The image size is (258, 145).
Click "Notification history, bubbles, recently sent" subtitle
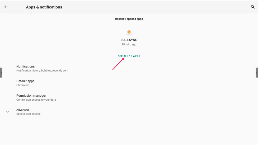(42, 71)
